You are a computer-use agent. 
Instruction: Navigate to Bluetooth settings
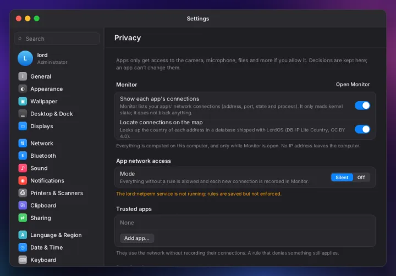coord(43,156)
